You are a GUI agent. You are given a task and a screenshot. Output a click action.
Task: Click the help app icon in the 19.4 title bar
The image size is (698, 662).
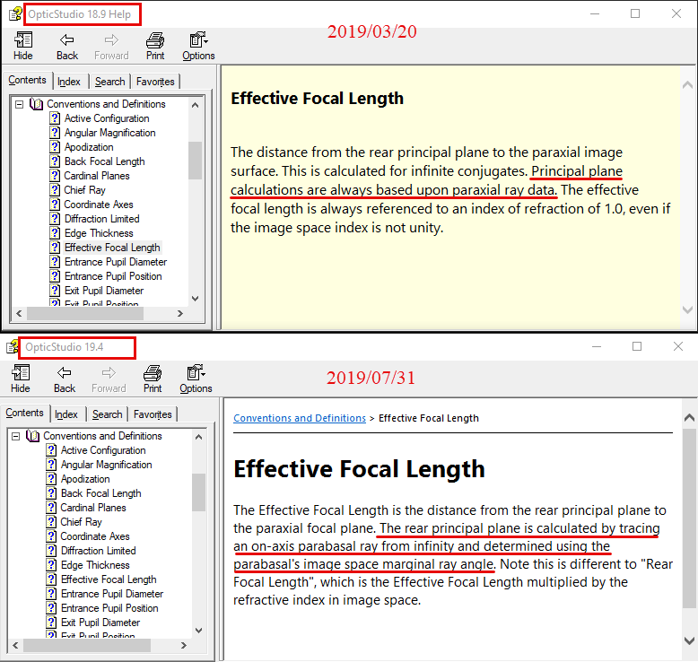[x=13, y=346]
